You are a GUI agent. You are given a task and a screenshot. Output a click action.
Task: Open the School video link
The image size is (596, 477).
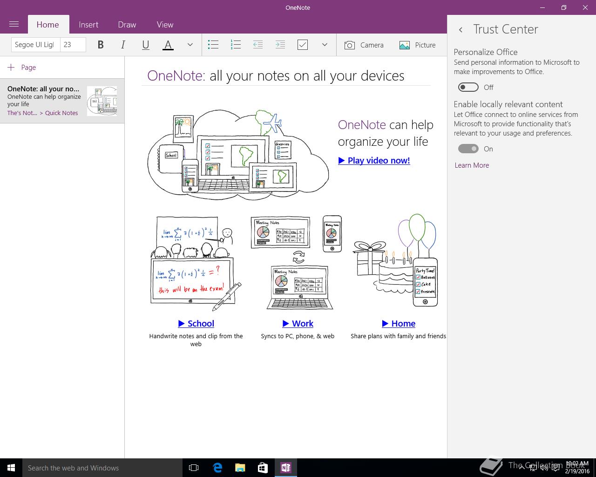(x=196, y=323)
